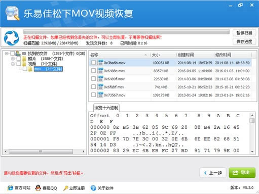Click the 暂停扫描 button
The image size is (259, 194).
pos(244,33)
